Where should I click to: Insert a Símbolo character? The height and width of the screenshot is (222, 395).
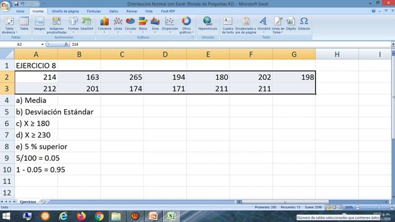click(304, 24)
